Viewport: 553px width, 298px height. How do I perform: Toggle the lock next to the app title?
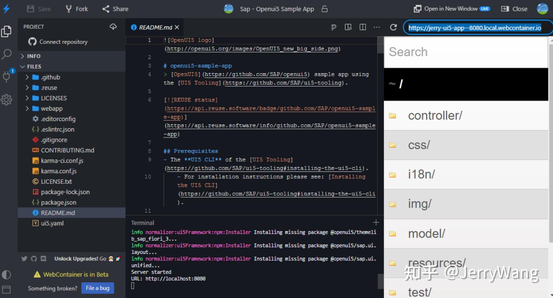coord(325,9)
